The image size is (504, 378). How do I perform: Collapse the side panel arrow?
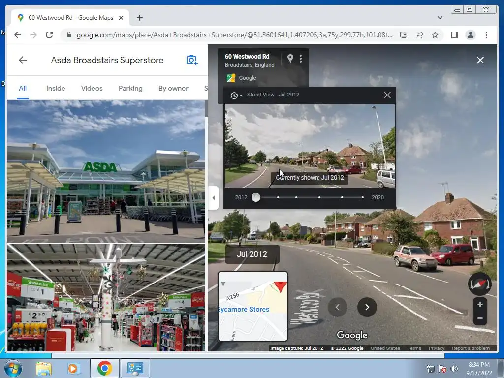pyautogui.click(x=214, y=198)
